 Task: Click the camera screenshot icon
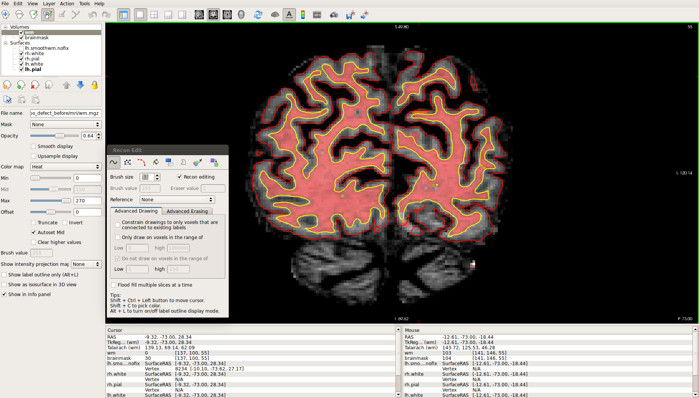tap(334, 15)
